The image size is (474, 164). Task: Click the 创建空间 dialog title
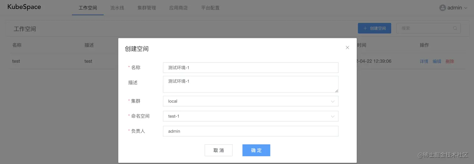[137, 49]
